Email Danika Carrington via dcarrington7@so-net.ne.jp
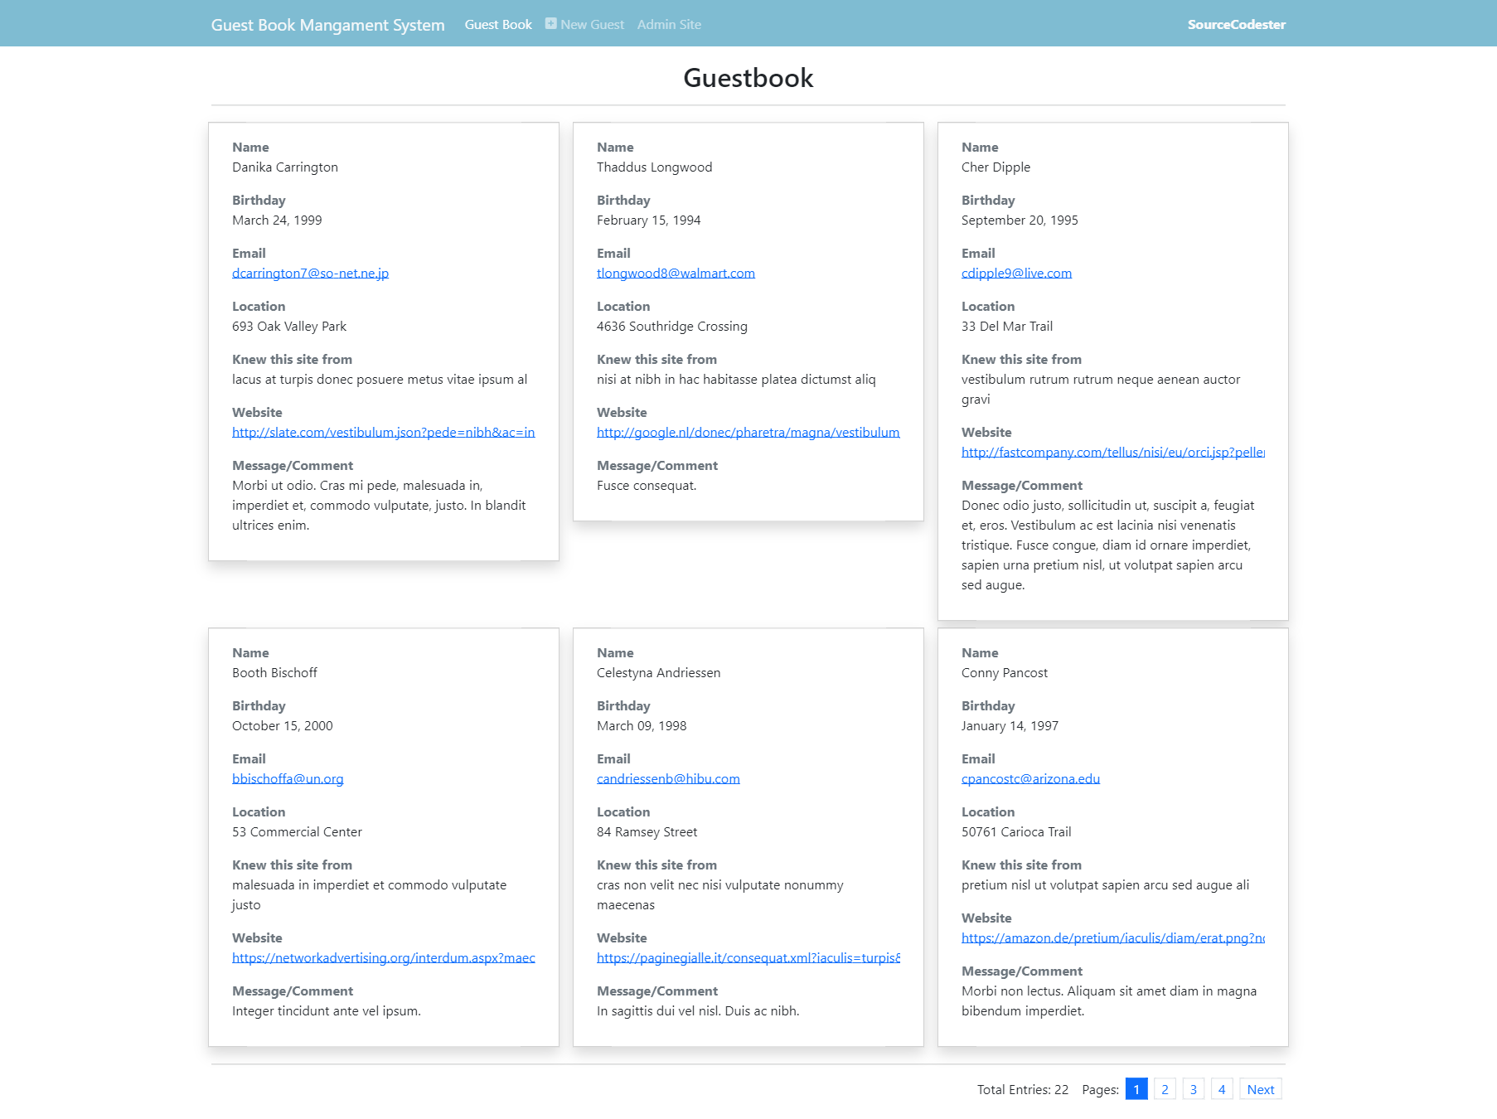Image resolution: width=1497 pixels, height=1119 pixels. 310,272
